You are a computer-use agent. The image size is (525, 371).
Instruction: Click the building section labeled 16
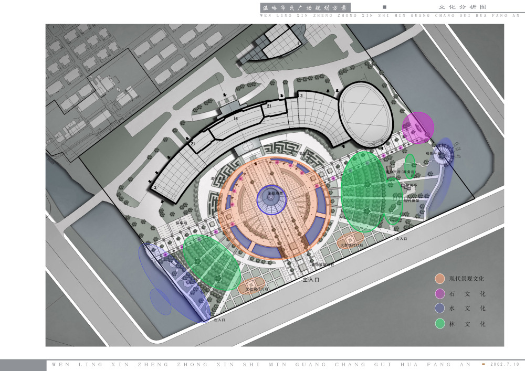pyautogui.click(x=236, y=120)
